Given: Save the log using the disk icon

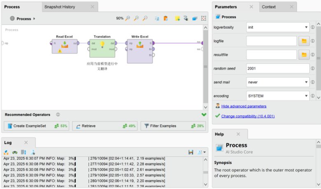Looking at the screenshot, I should point(191,152).
